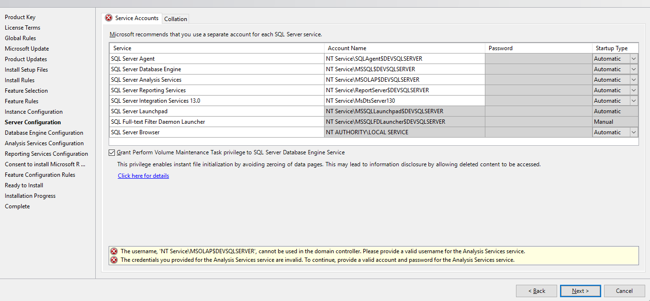Switch to the Collation tab
Image resolution: width=650 pixels, height=301 pixels.
click(176, 19)
